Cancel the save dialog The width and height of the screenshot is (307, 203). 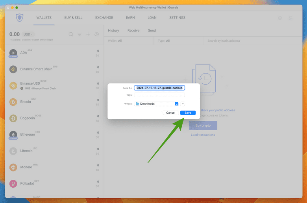click(x=170, y=113)
